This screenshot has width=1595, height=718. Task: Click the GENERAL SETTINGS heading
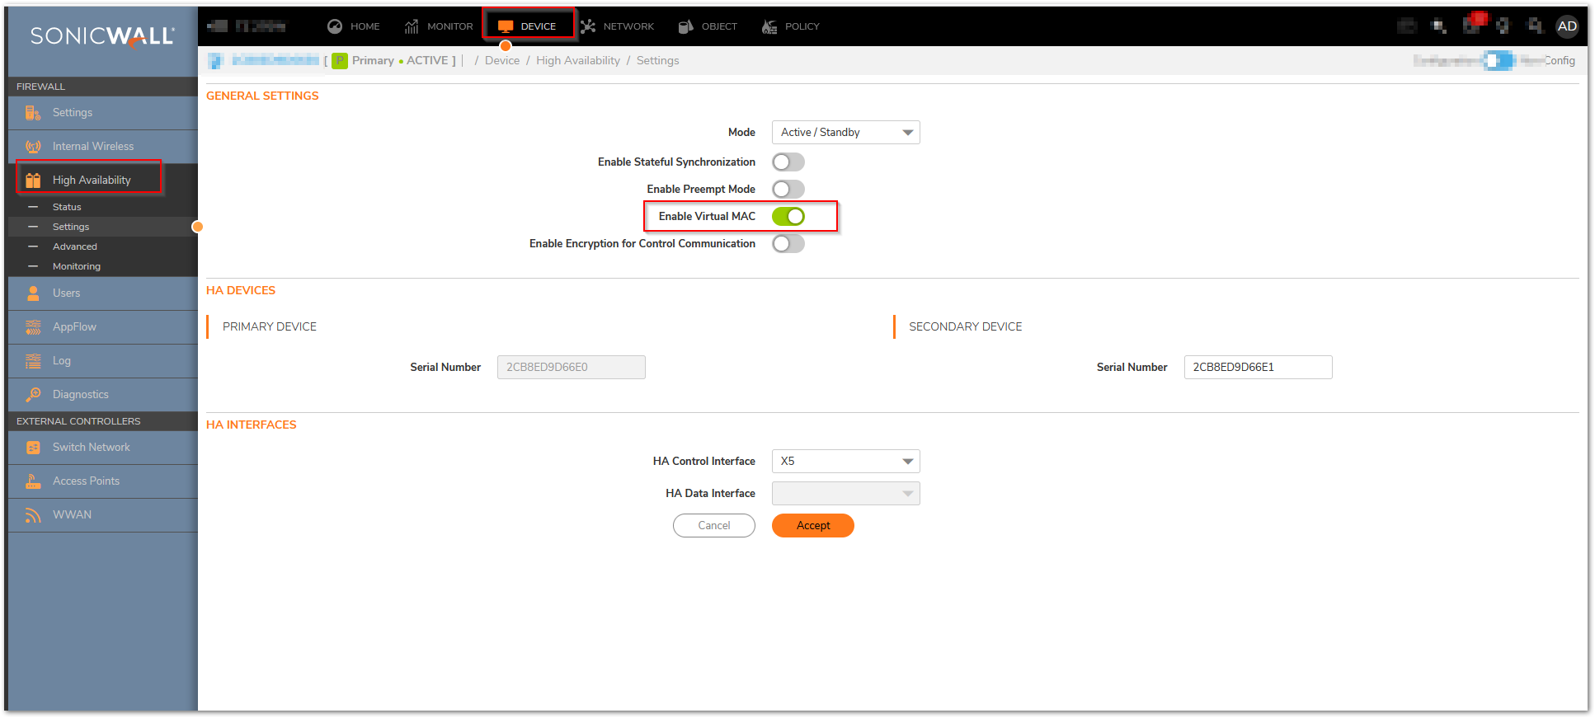262,96
